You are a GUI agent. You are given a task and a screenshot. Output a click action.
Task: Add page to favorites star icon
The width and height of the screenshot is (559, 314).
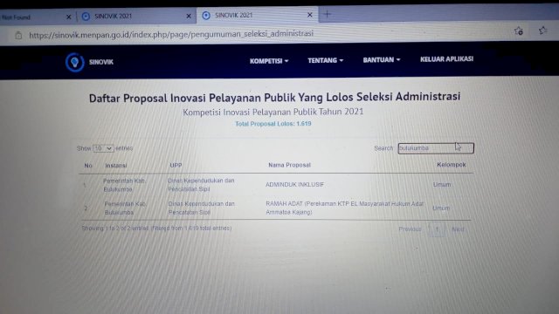pyautogui.click(x=519, y=31)
